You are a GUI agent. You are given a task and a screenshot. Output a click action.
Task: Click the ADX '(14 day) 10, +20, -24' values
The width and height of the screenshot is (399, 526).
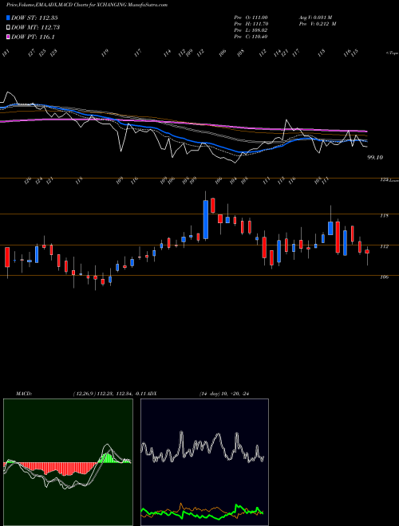coord(226,394)
